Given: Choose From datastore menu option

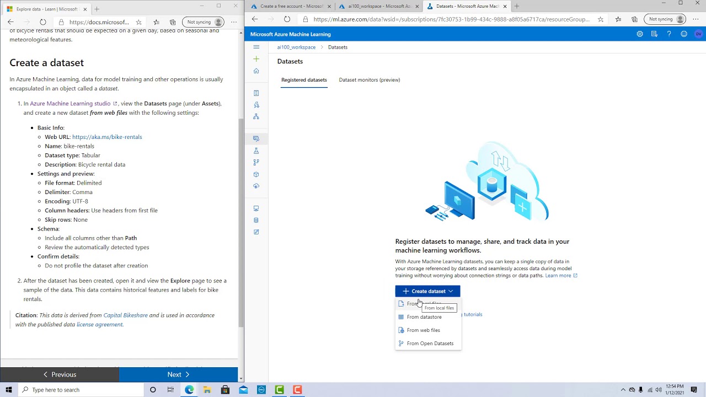Looking at the screenshot, I should (x=428, y=317).
